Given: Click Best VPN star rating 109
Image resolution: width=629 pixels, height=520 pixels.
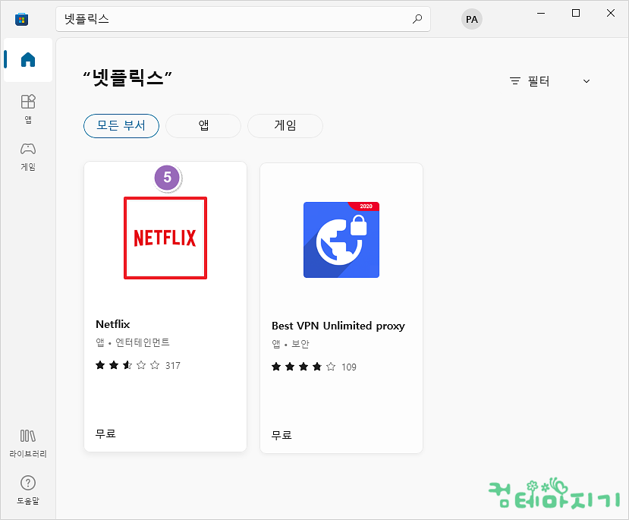Looking at the screenshot, I should tap(313, 367).
